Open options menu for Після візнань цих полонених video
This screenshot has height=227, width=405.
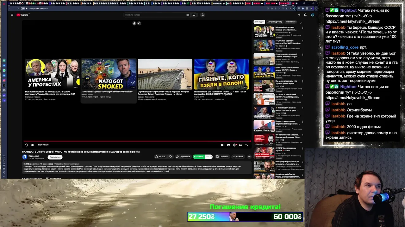(x=302, y=68)
